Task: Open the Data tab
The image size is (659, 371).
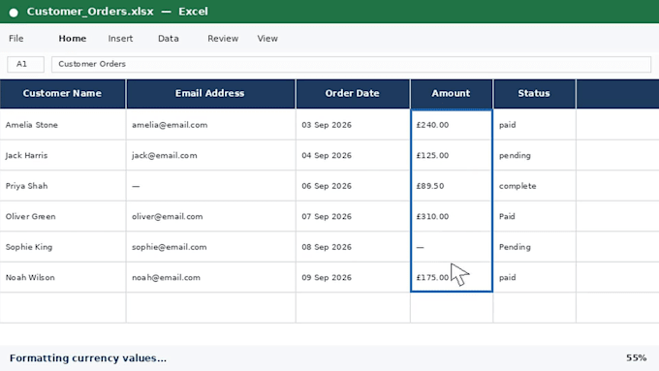Action: point(168,38)
